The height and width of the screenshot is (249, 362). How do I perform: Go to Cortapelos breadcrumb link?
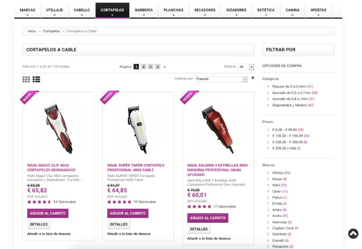coord(51,31)
